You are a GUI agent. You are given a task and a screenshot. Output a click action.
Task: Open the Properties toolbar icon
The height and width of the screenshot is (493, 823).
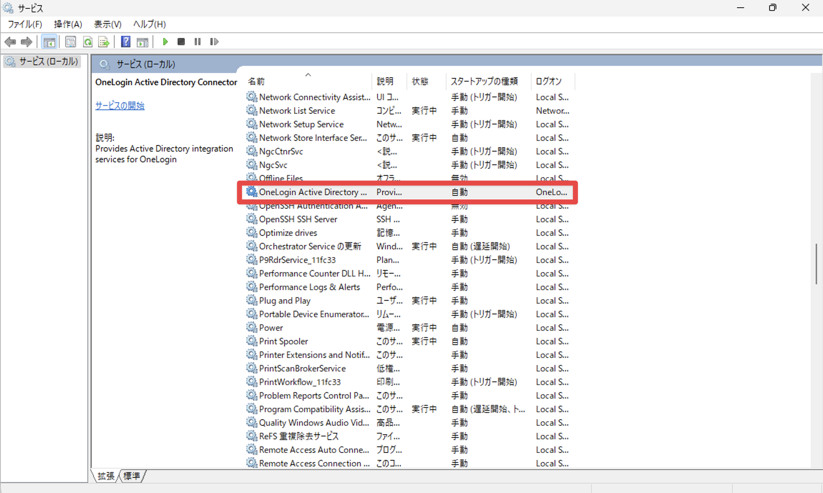click(x=70, y=42)
